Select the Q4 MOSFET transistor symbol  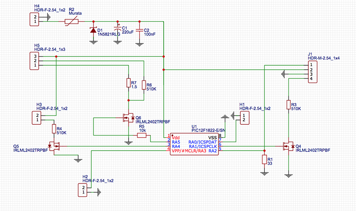coord(288,146)
